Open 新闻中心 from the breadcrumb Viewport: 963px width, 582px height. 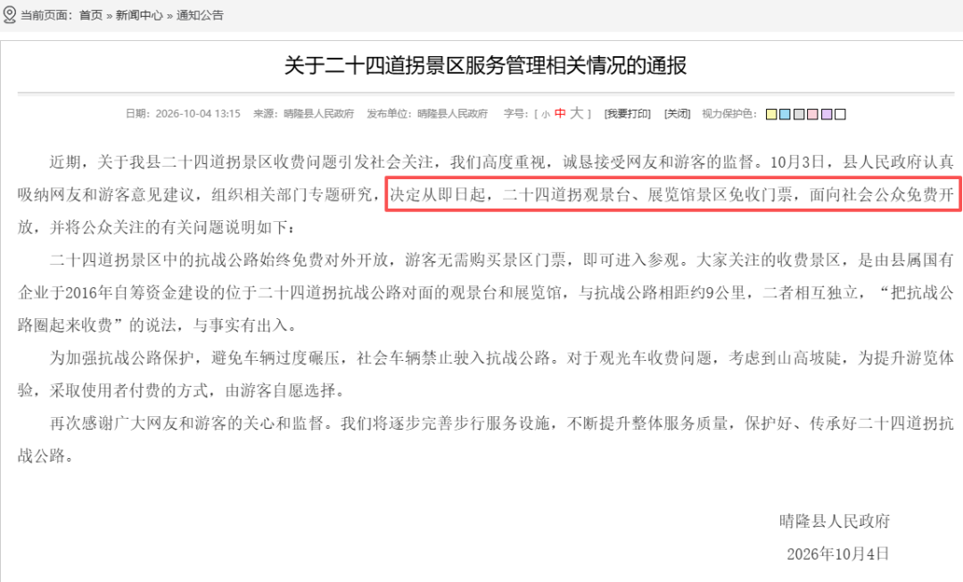coord(139,15)
